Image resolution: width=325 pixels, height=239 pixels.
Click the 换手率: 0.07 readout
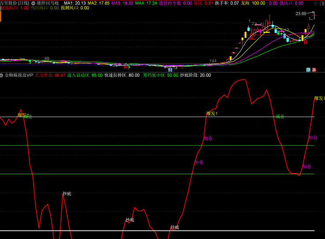coord(227,3)
